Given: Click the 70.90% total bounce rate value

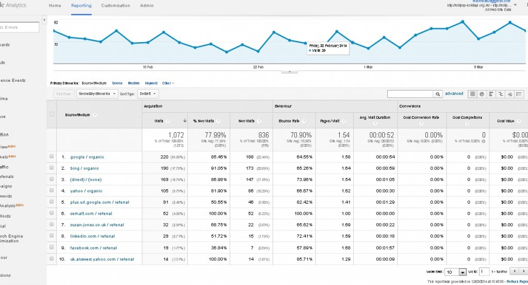Looking at the screenshot, I should [301, 135].
